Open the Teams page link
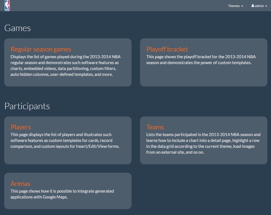271x215 pixels. 155,127
